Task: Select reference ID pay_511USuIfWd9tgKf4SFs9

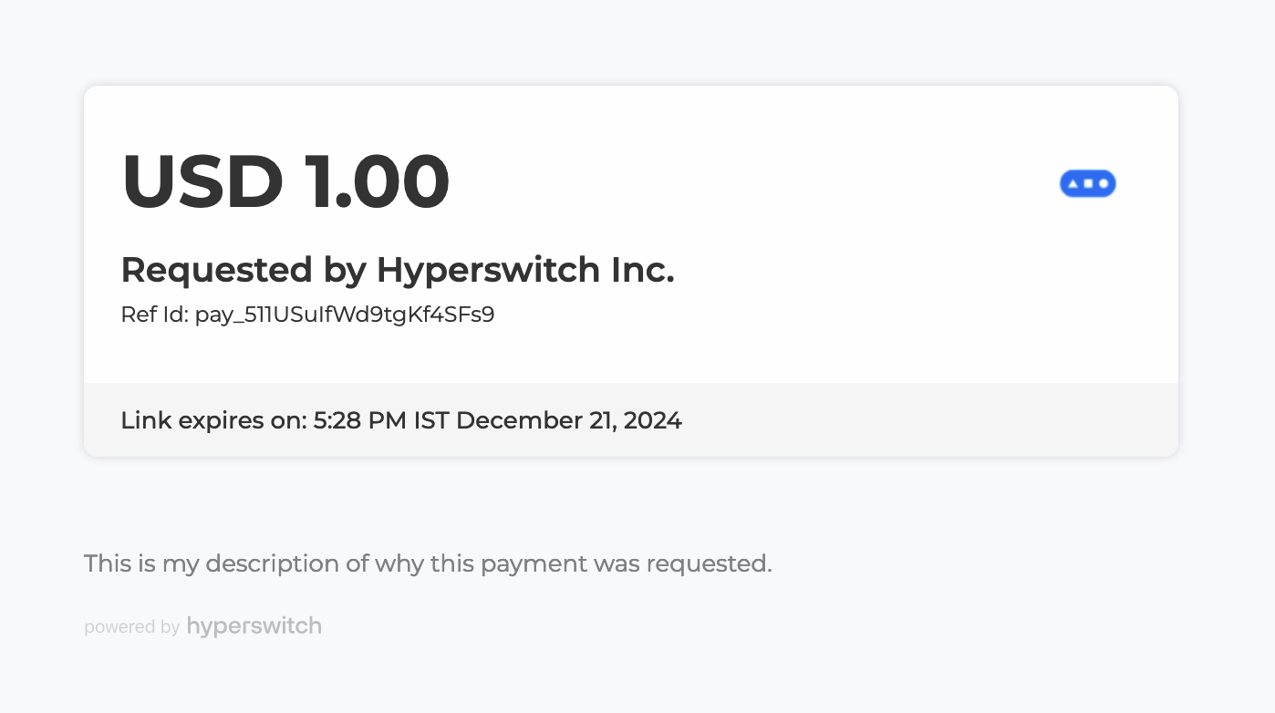Action: [x=345, y=315]
